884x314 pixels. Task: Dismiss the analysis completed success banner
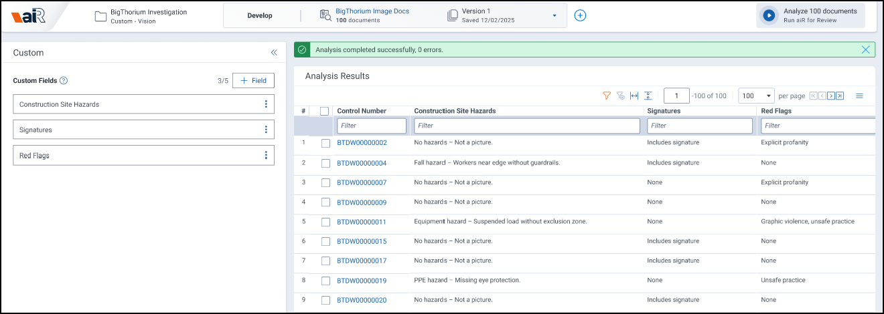point(865,49)
